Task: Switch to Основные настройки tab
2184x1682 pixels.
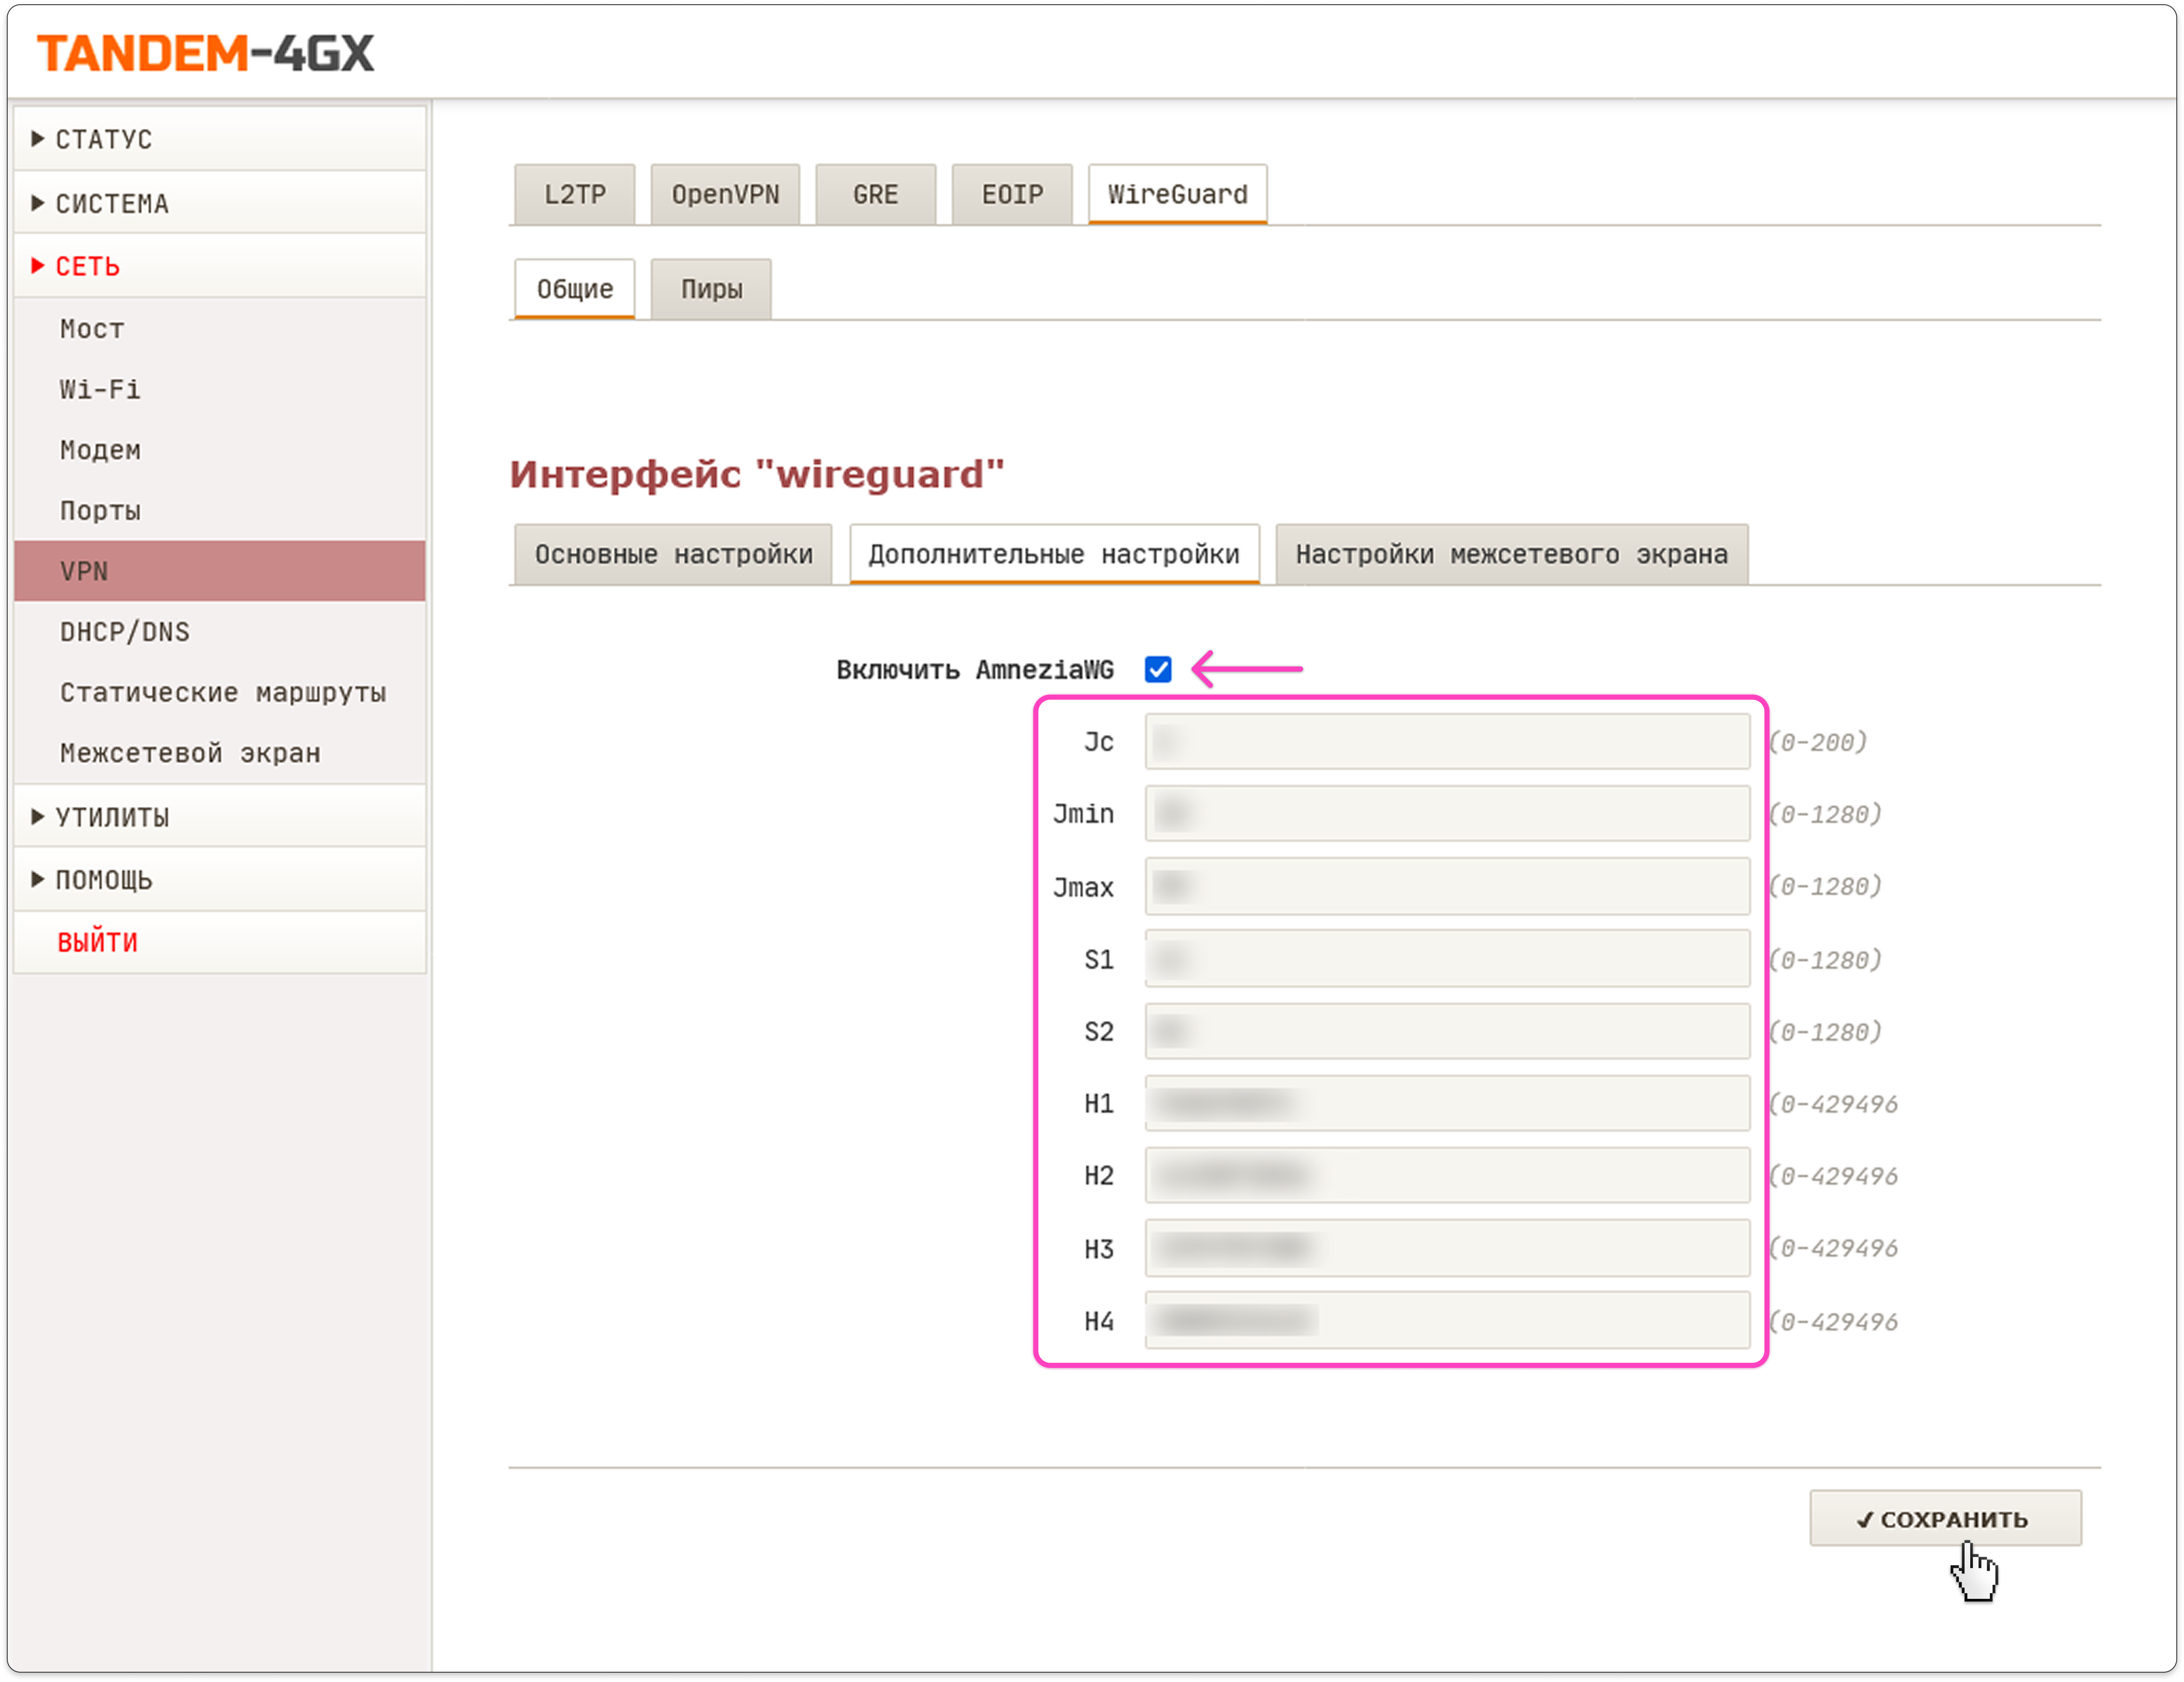Action: 673,554
